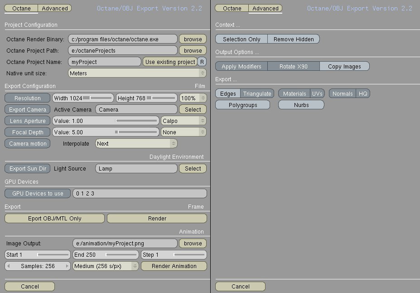
Task: Toggle UVs export option
Action: (x=317, y=93)
